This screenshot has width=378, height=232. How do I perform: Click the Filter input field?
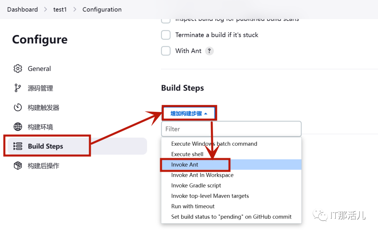click(231, 129)
